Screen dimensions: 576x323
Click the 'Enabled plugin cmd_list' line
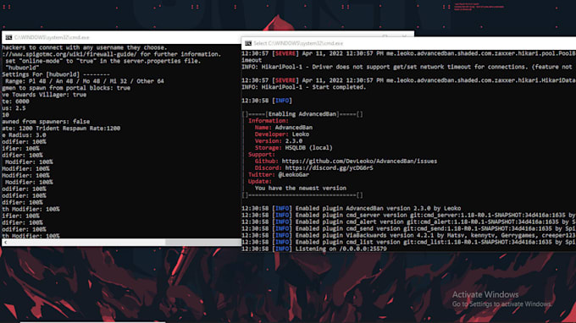408,242
